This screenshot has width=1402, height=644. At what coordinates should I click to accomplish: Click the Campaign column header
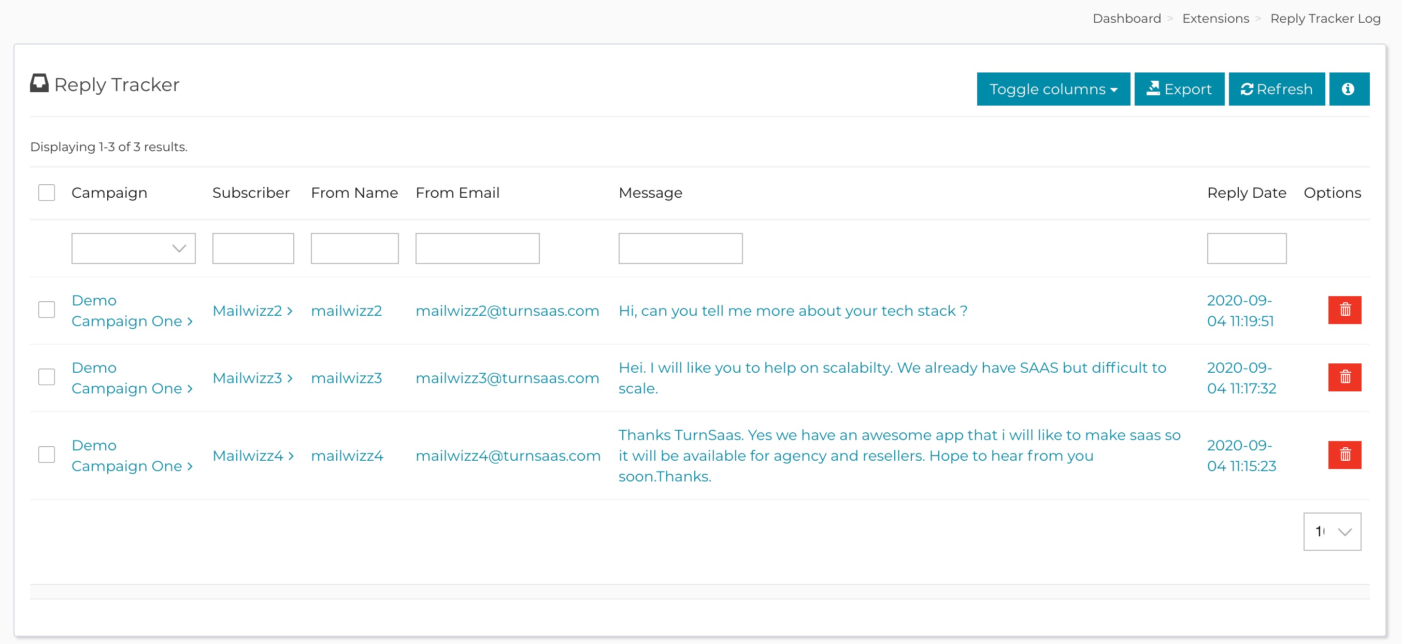(109, 193)
